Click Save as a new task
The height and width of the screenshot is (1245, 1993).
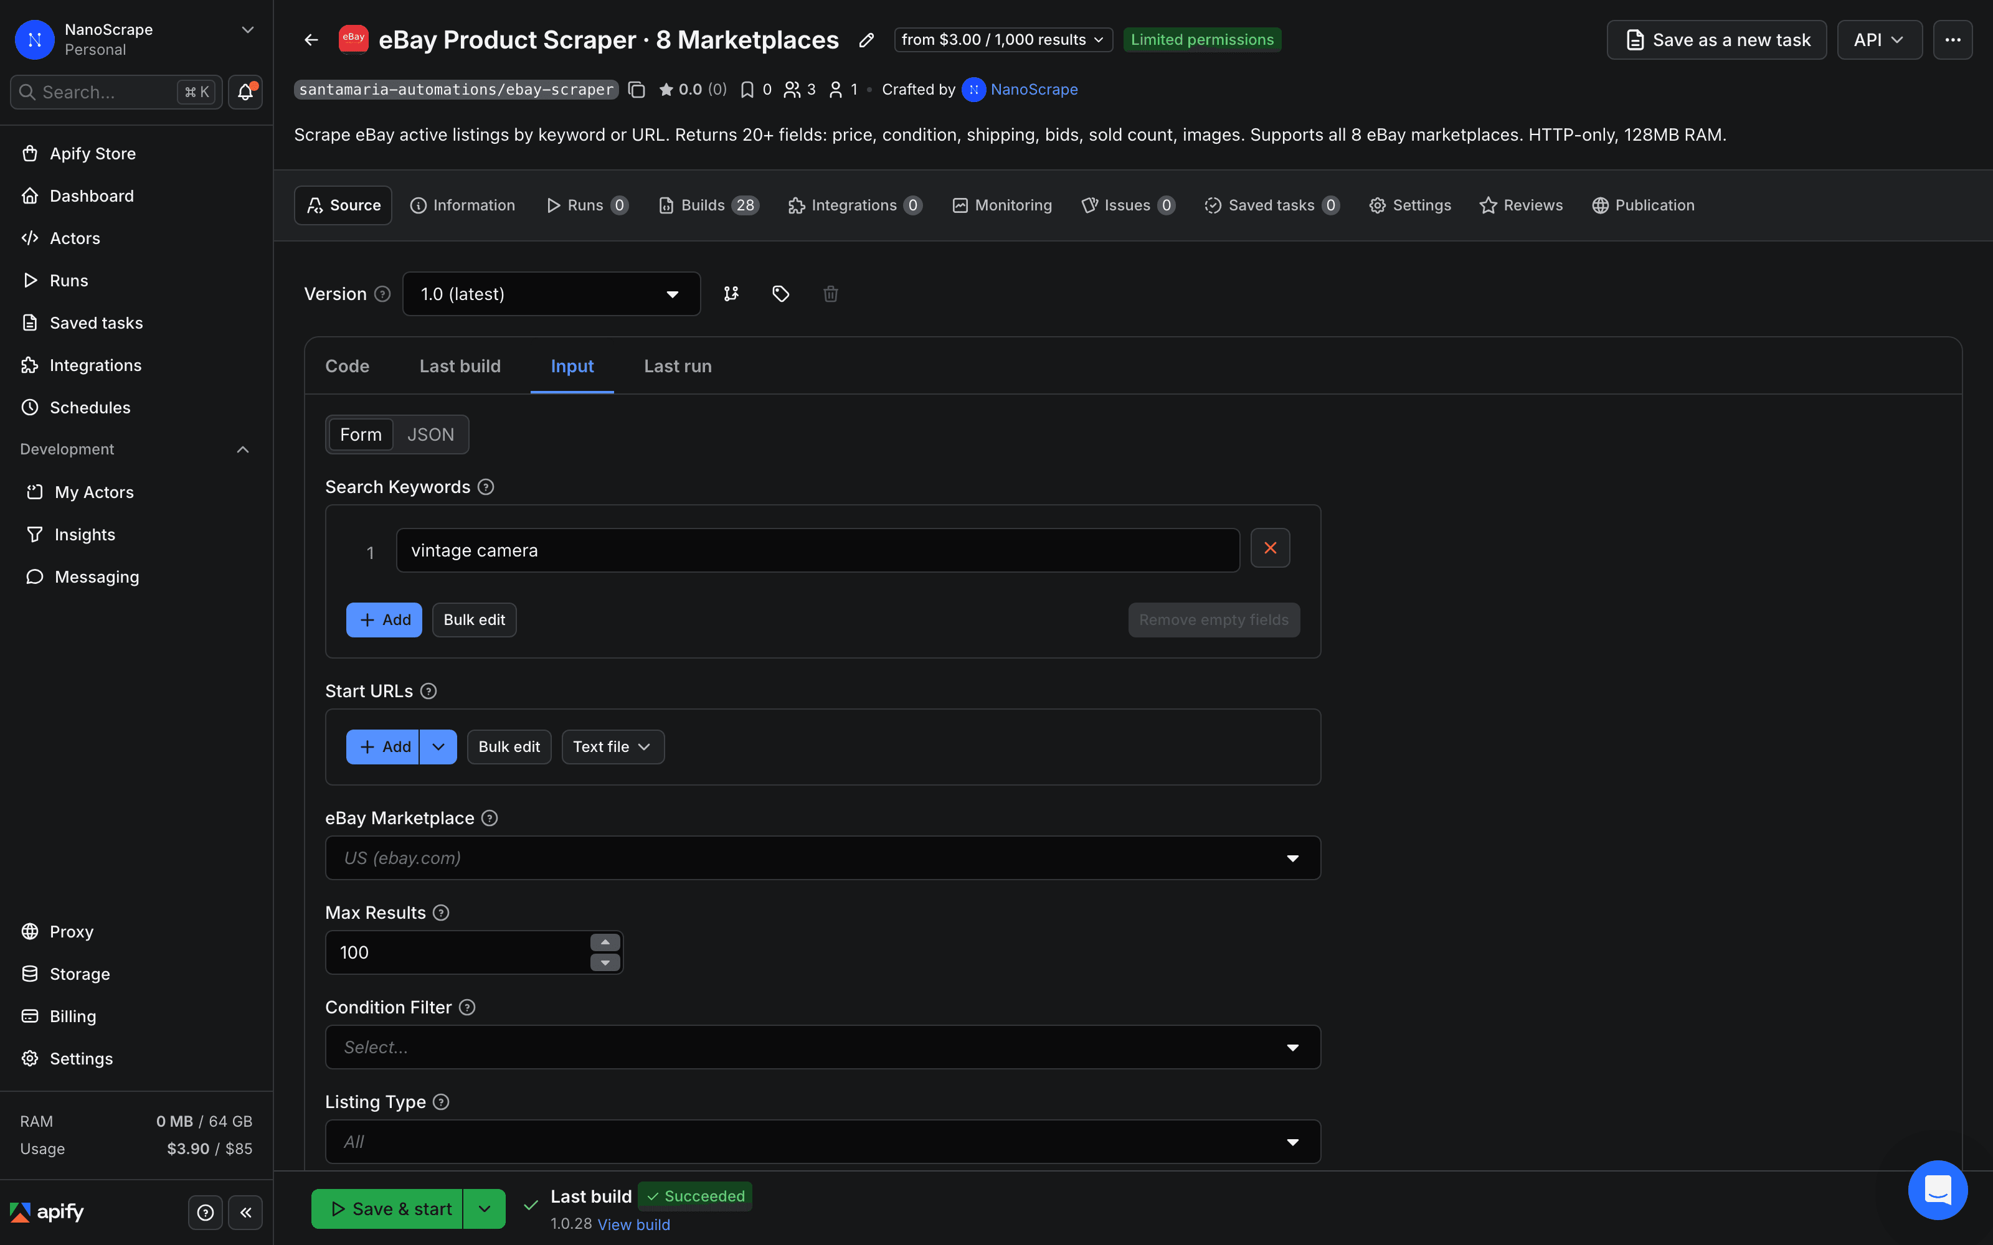[1716, 39]
